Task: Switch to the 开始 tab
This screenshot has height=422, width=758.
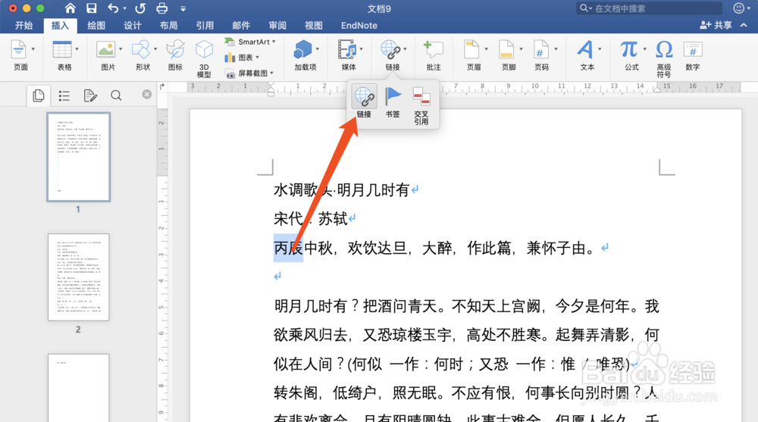Action: 23,26
